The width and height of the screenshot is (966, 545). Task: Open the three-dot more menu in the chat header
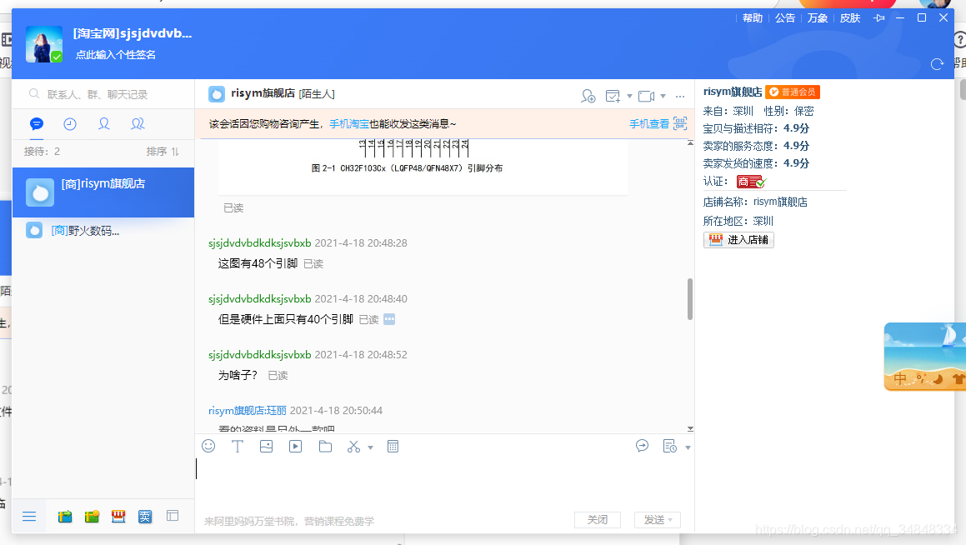point(680,96)
